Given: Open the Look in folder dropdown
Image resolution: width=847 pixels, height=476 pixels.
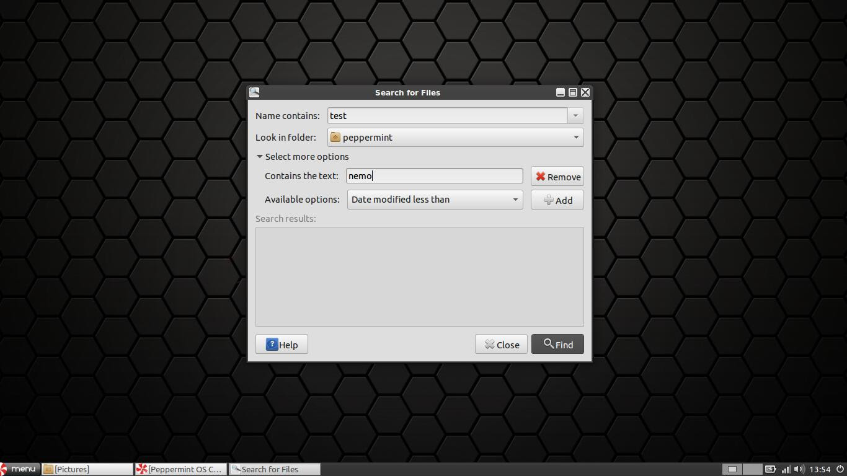Looking at the screenshot, I should click(x=456, y=138).
